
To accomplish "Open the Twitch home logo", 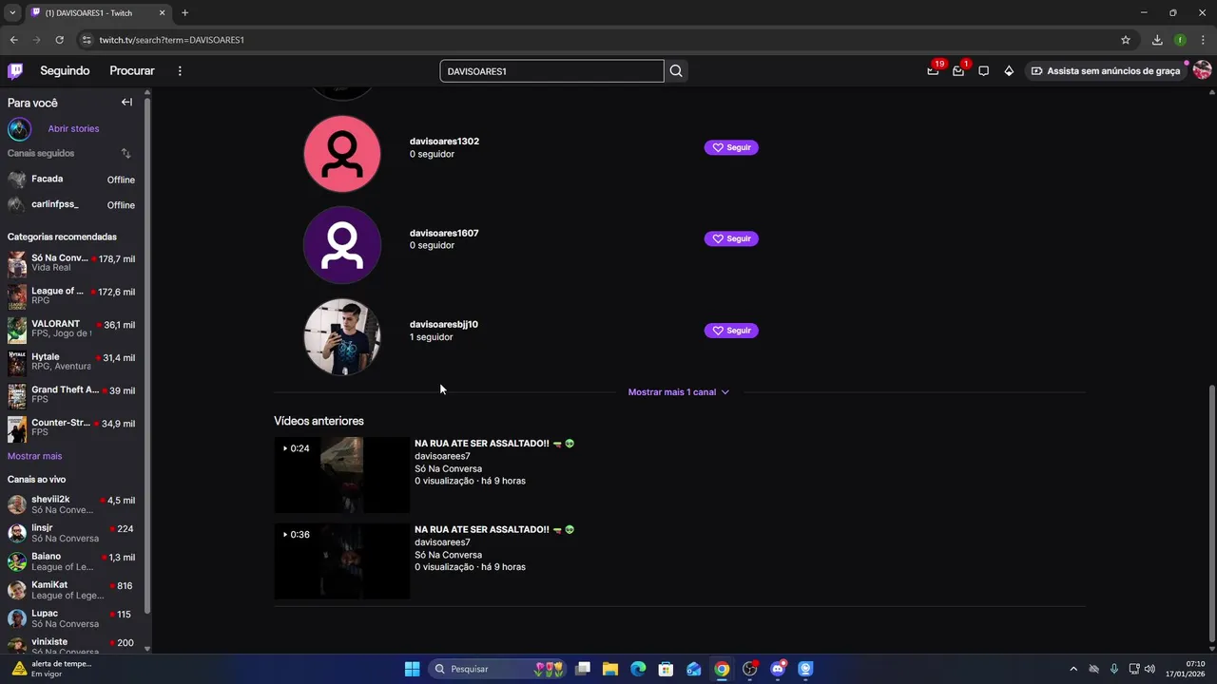I will pyautogui.click(x=15, y=71).
